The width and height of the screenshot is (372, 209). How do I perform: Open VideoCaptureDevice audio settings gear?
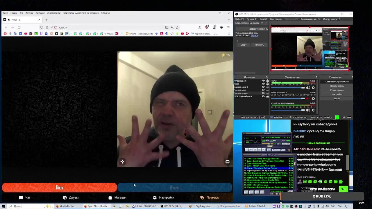click(x=313, y=99)
